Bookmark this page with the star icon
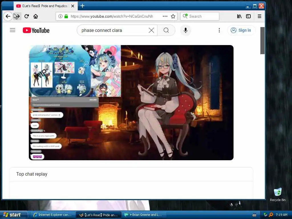Image resolution: width=292 pixels, height=219 pixels. pos(173,16)
